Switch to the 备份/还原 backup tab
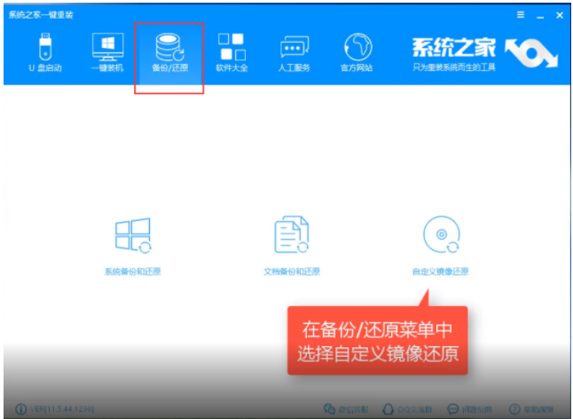Screen dimensions: 573x419 click(169, 52)
